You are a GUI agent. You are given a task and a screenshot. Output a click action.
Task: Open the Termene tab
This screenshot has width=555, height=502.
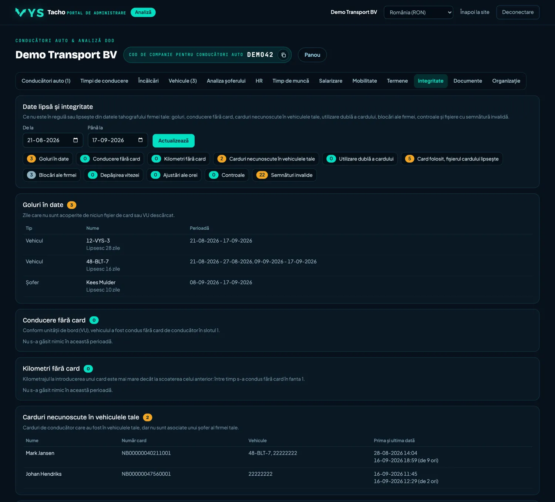tap(397, 81)
